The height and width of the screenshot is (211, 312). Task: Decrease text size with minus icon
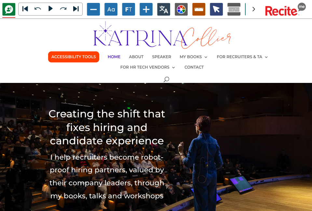pos(93,9)
